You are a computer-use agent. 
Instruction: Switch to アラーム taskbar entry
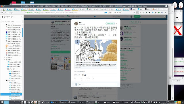click(x=45, y=102)
